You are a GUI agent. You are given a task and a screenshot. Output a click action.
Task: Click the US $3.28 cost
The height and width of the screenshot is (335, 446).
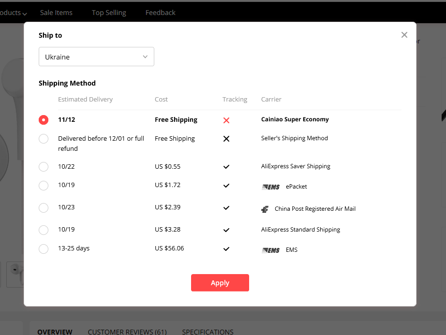click(167, 229)
